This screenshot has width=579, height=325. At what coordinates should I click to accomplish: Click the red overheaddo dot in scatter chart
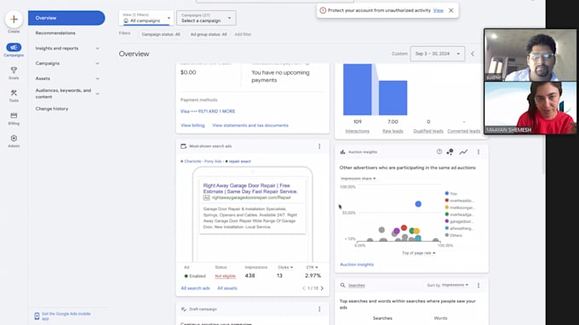(404, 228)
